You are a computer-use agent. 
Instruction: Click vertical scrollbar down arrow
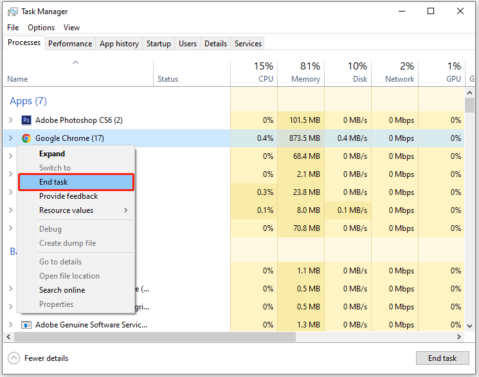469,326
